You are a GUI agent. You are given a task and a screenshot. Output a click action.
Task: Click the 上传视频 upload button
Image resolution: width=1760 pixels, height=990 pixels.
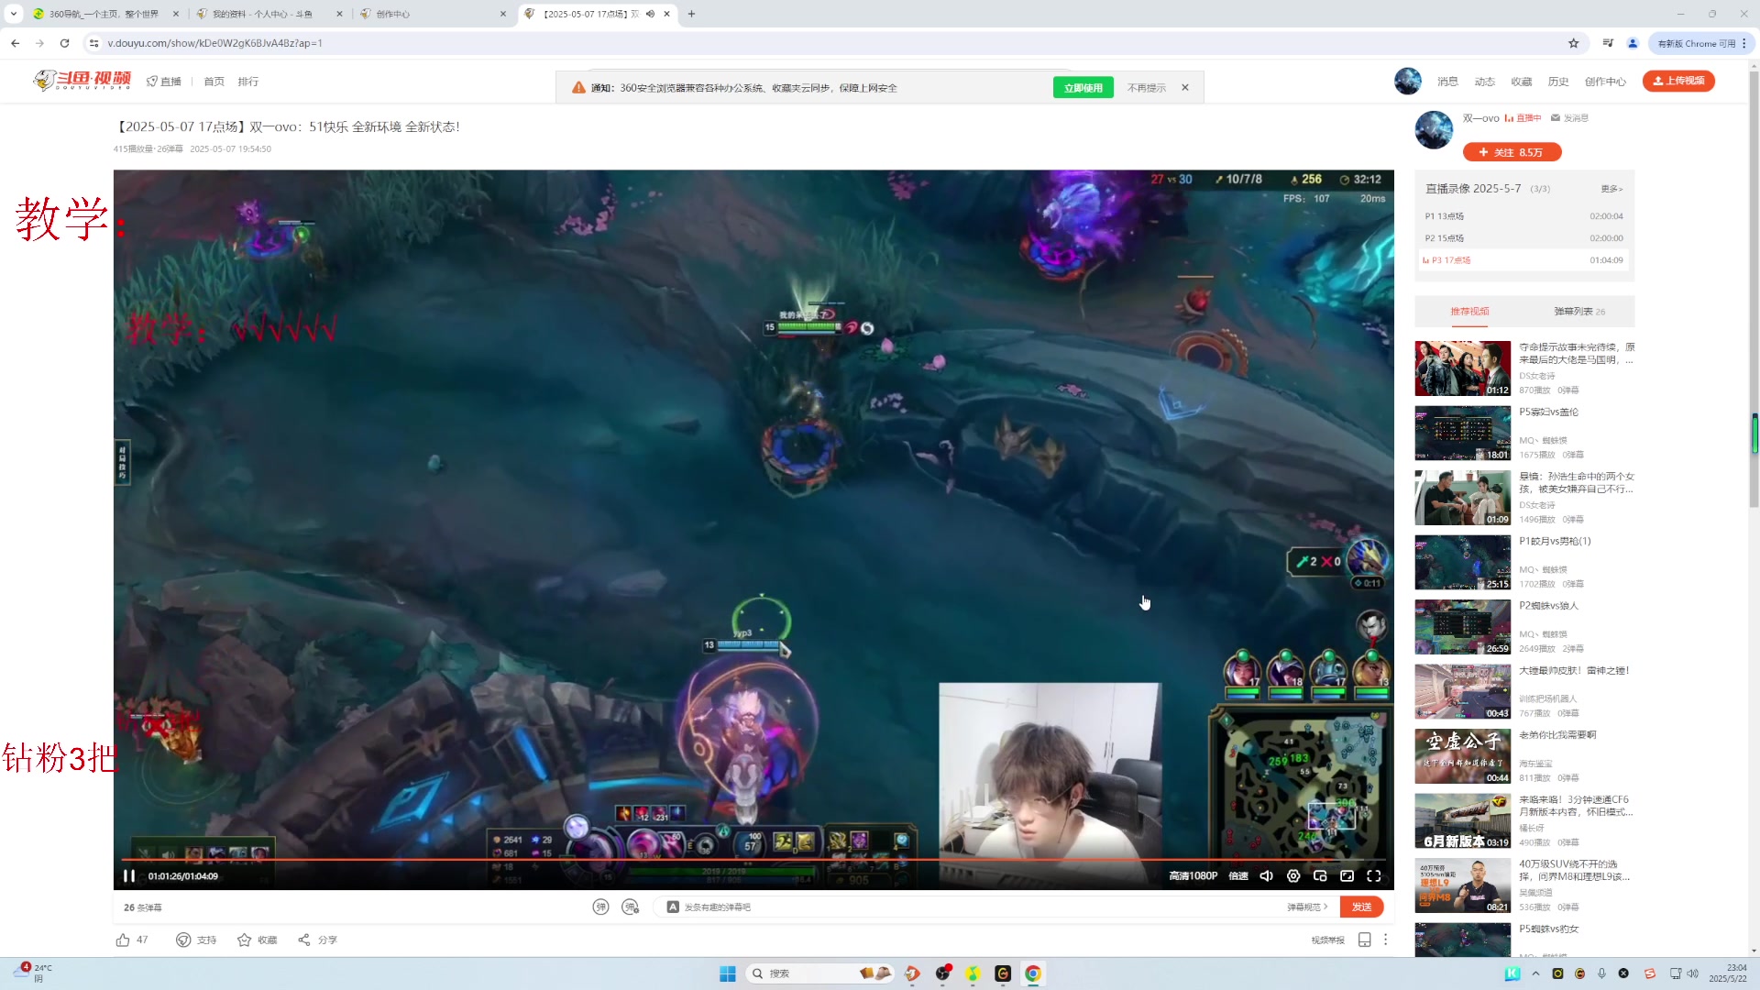pos(1678,81)
